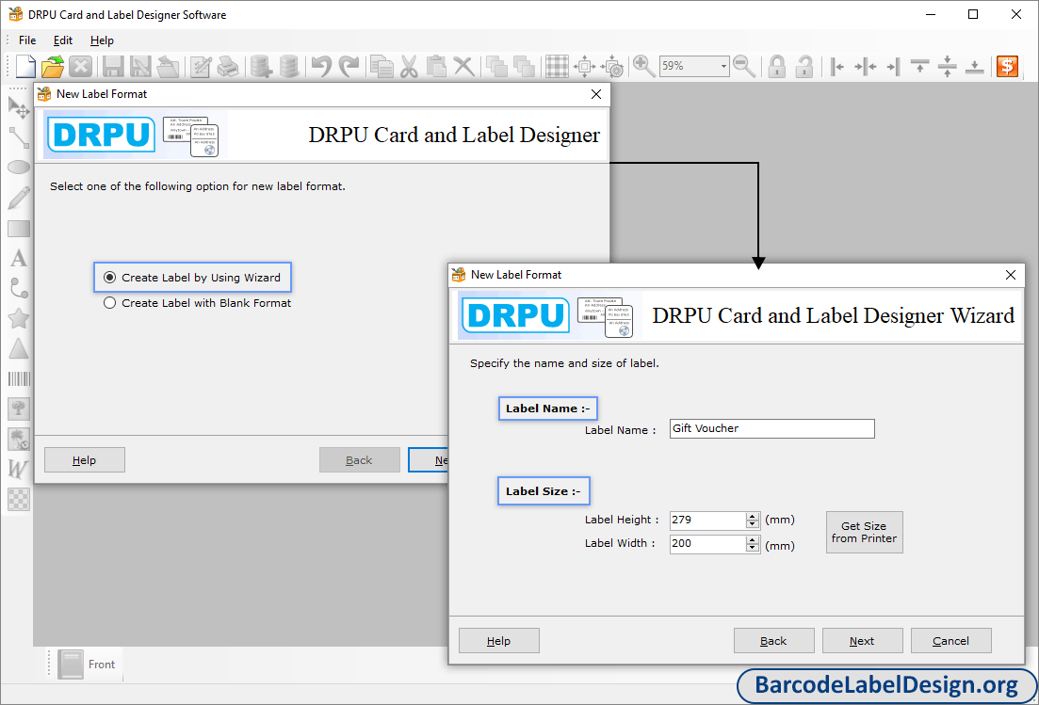Viewport: 1039px width, 705px height.
Task: Click Cancel in the Wizard dialog
Action: coord(950,641)
